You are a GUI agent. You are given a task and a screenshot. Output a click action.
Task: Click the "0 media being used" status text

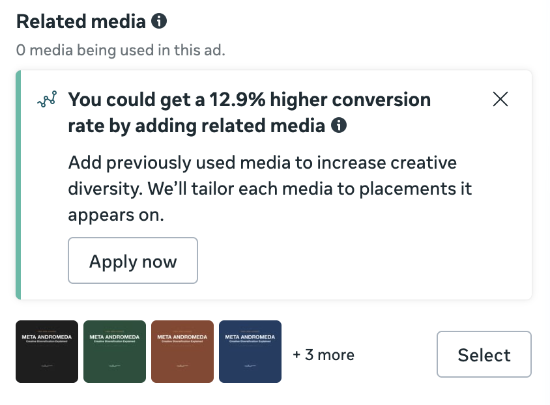121,50
